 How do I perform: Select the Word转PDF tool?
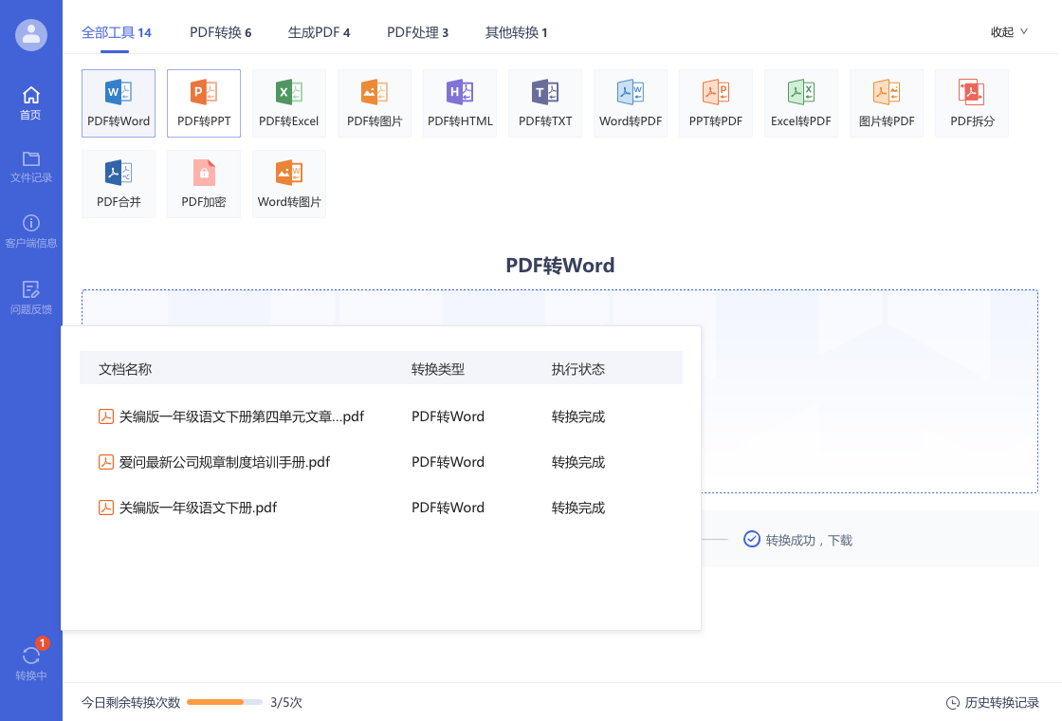630,102
